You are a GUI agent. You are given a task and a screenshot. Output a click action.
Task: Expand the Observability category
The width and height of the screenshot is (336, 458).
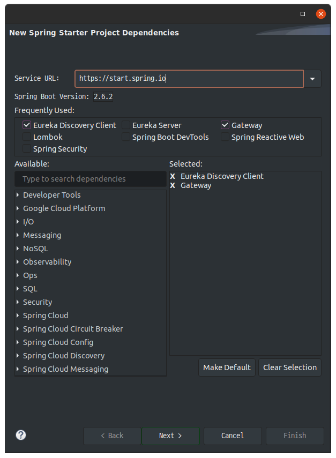point(18,262)
